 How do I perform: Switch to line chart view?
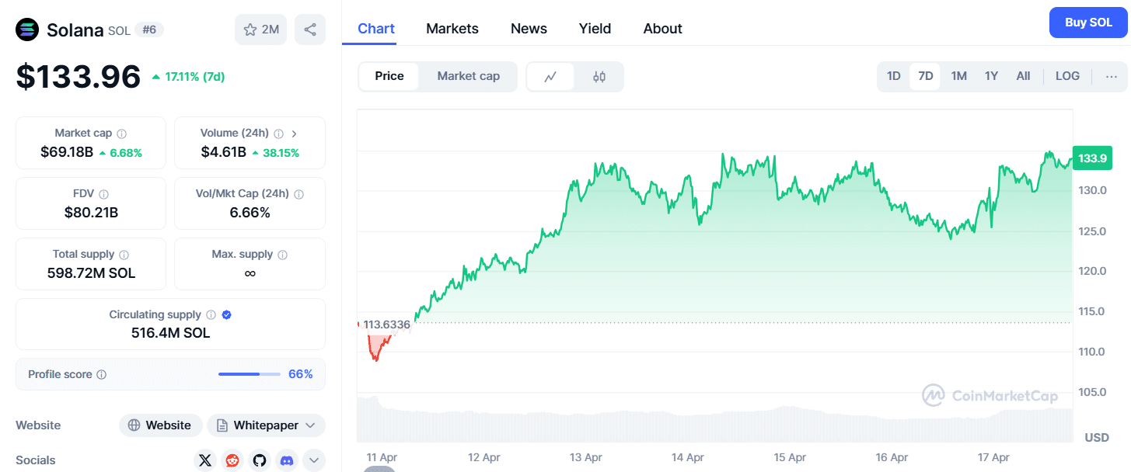[551, 77]
